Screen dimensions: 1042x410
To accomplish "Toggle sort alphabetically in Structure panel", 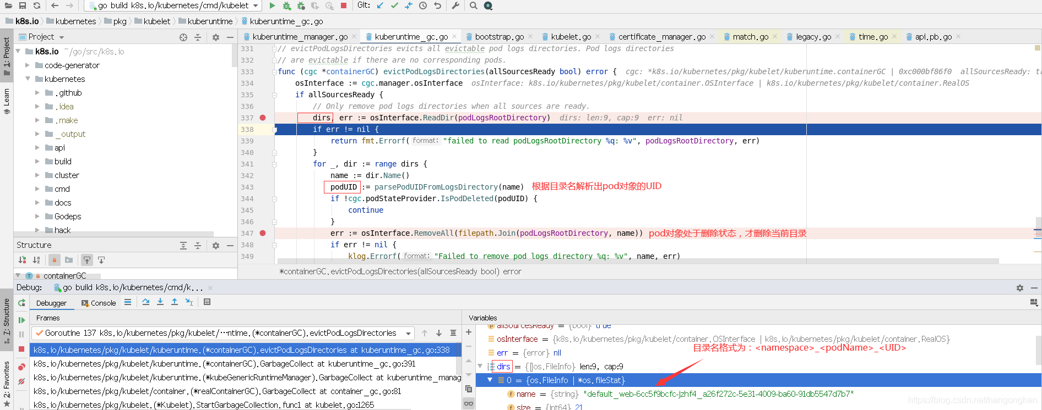I will [36, 260].
